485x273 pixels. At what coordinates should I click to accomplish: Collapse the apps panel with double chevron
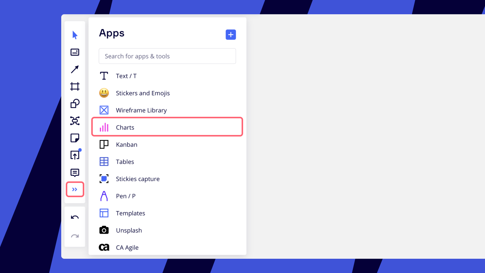75,189
